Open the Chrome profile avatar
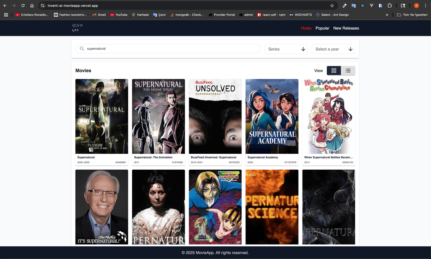This screenshot has width=431, height=259. [416, 6]
